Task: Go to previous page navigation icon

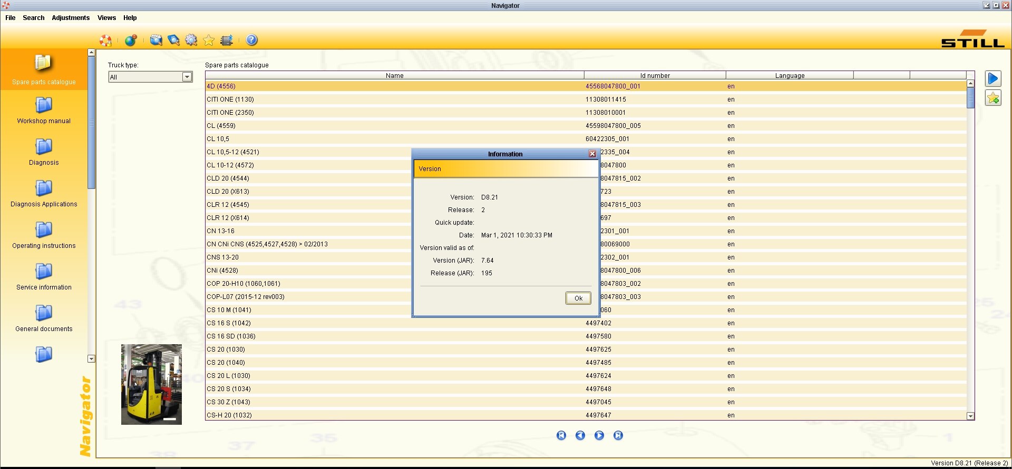Action: pyautogui.click(x=580, y=435)
